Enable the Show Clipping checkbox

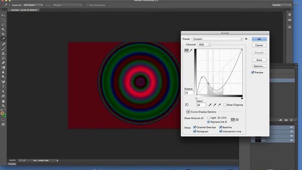coord(225,105)
